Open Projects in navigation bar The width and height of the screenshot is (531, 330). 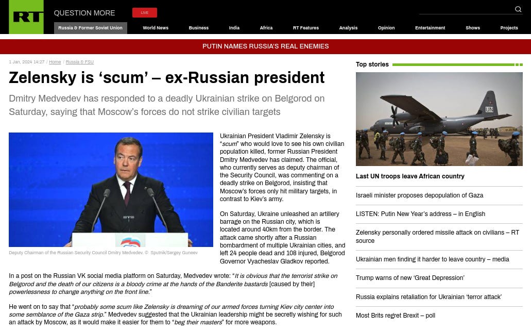509,28
